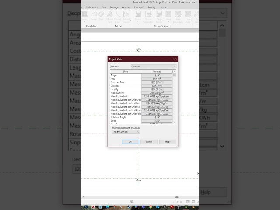Open the Slope format button

coord(157,121)
